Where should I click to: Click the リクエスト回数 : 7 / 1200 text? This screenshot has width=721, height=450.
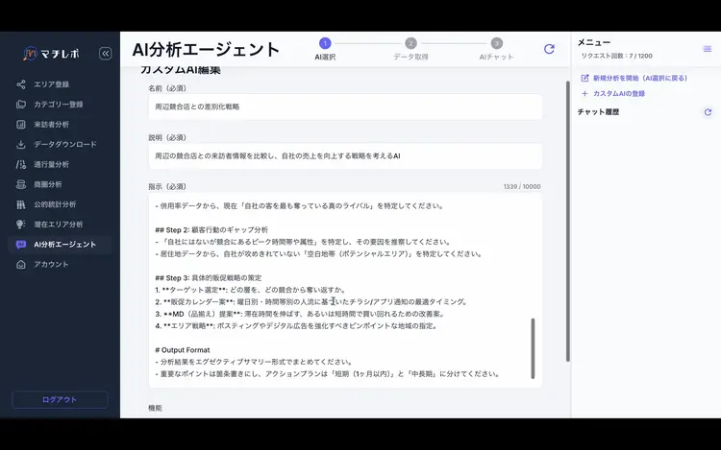coord(616,56)
